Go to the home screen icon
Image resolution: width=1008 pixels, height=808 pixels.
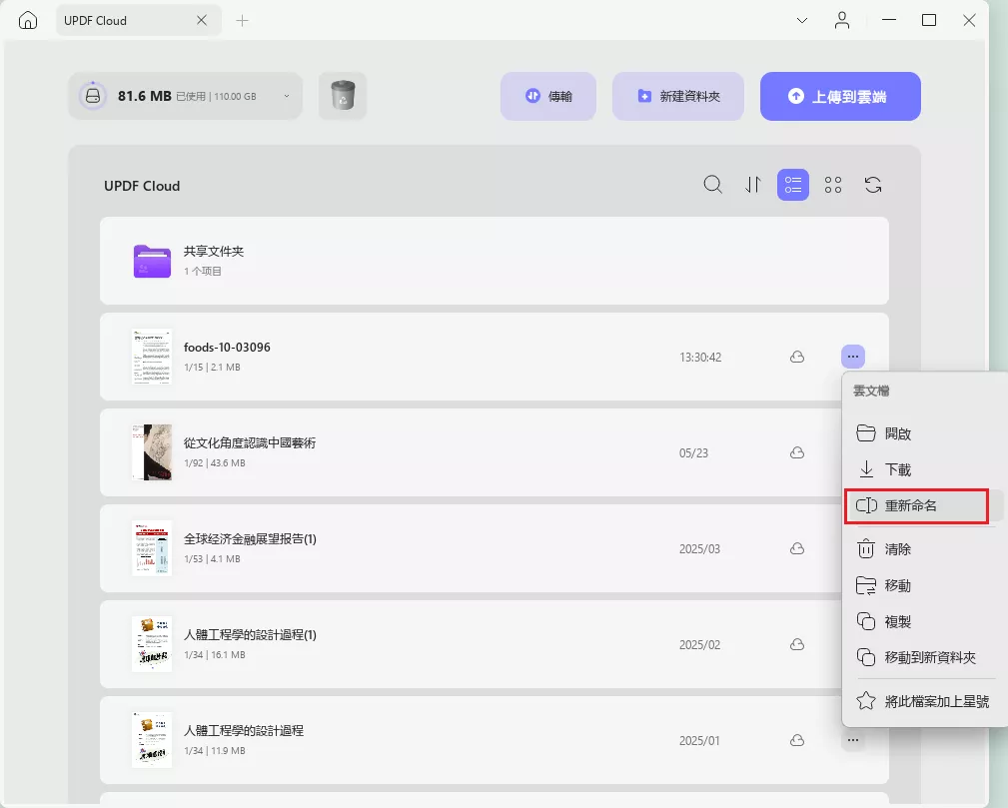[28, 21]
